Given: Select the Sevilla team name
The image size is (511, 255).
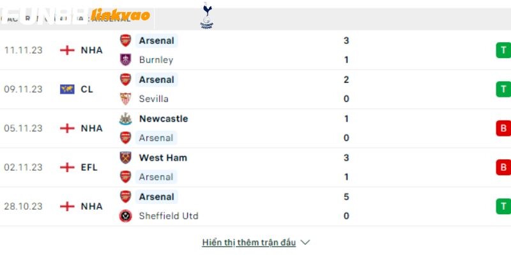Looking at the screenshot, I should pos(154,99).
